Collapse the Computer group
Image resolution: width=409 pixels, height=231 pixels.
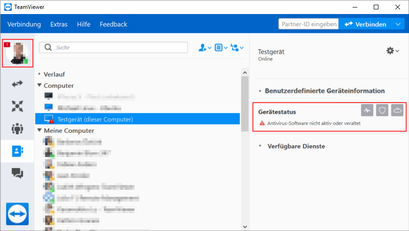[39, 85]
